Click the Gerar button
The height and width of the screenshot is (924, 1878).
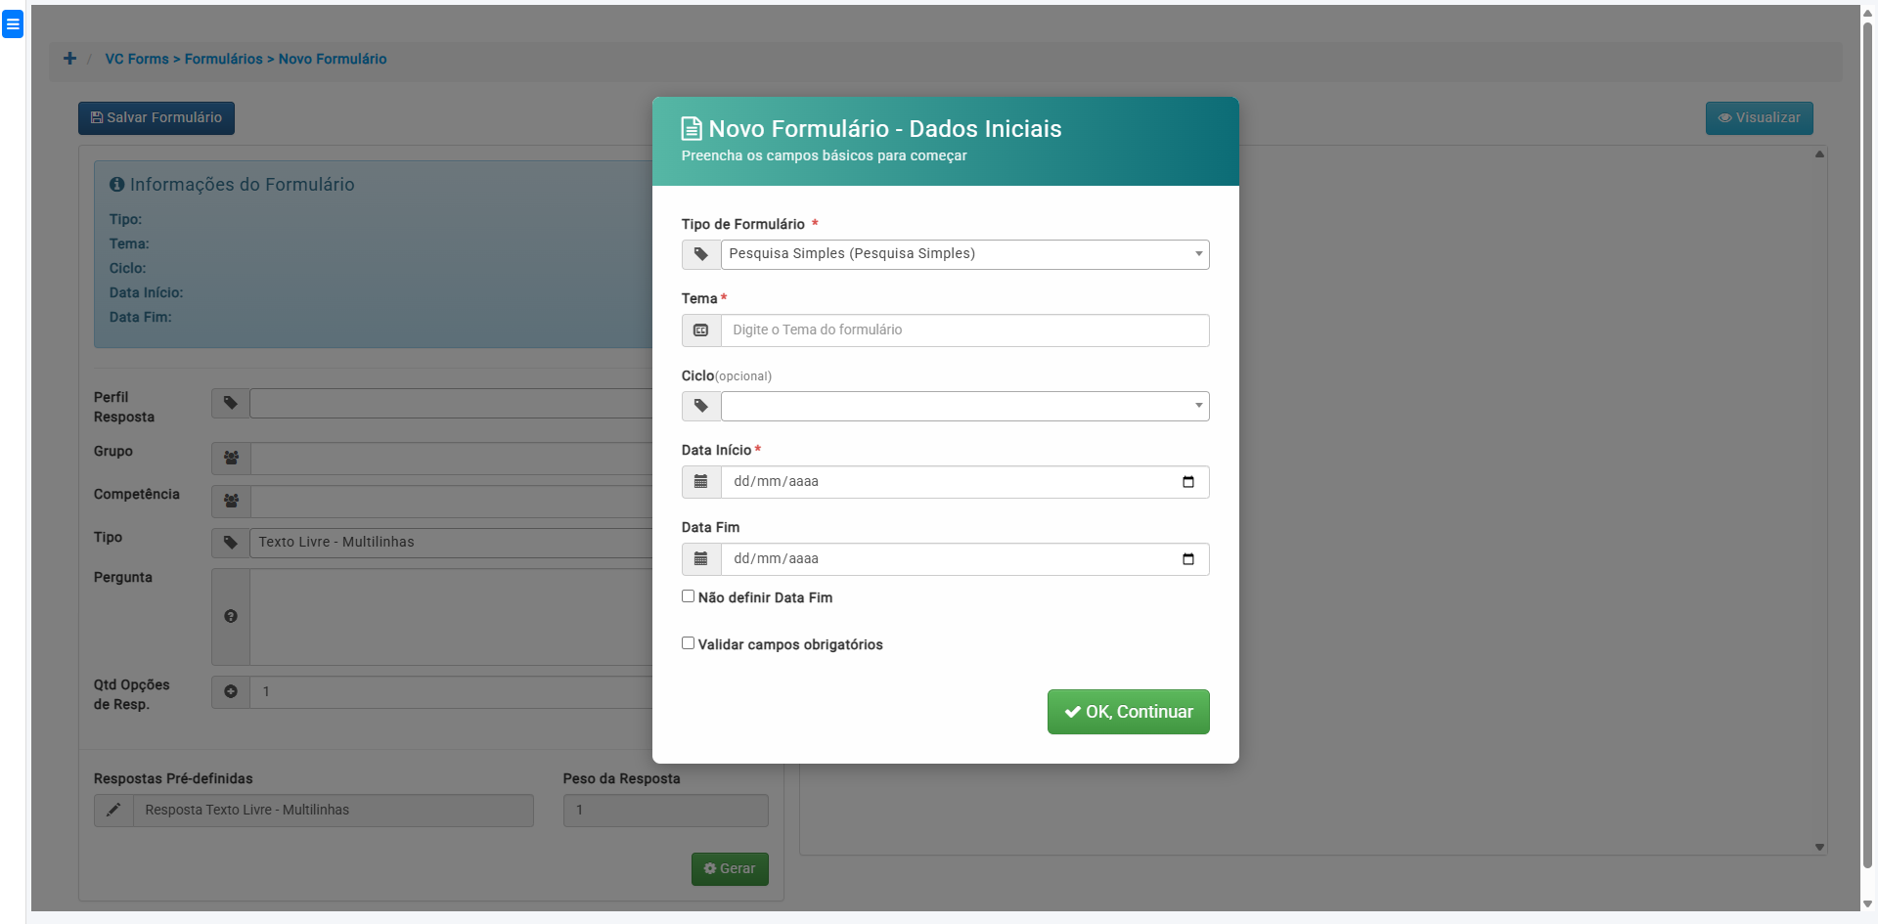(x=730, y=869)
